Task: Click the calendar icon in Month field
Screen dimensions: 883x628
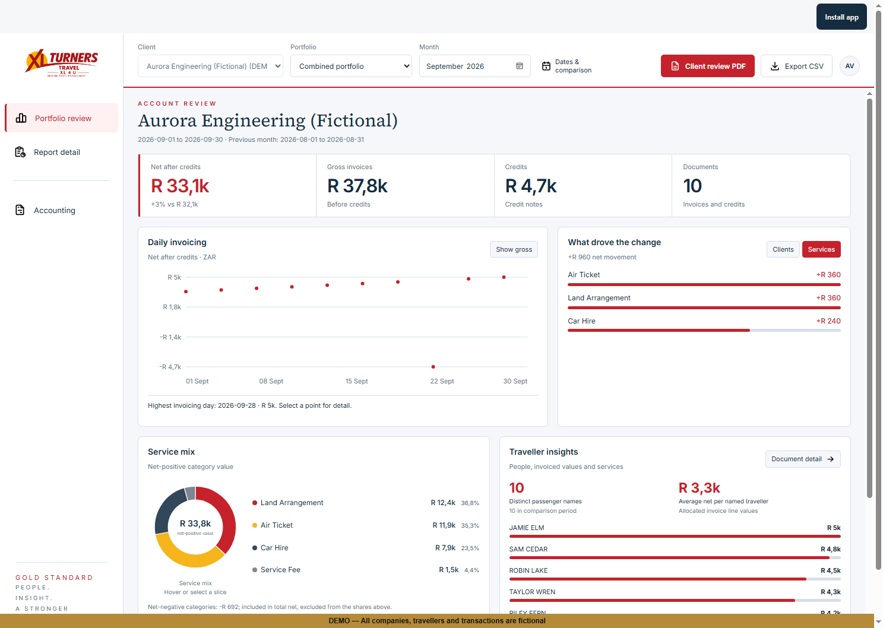Action: [x=520, y=66]
